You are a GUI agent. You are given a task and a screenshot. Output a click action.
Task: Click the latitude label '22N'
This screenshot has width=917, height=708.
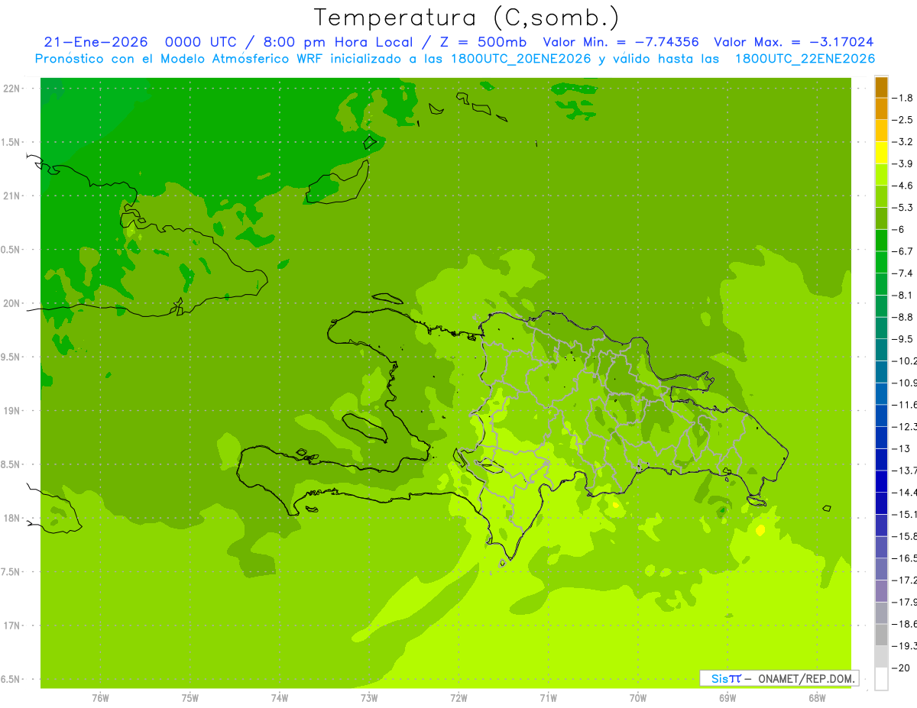(13, 89)
